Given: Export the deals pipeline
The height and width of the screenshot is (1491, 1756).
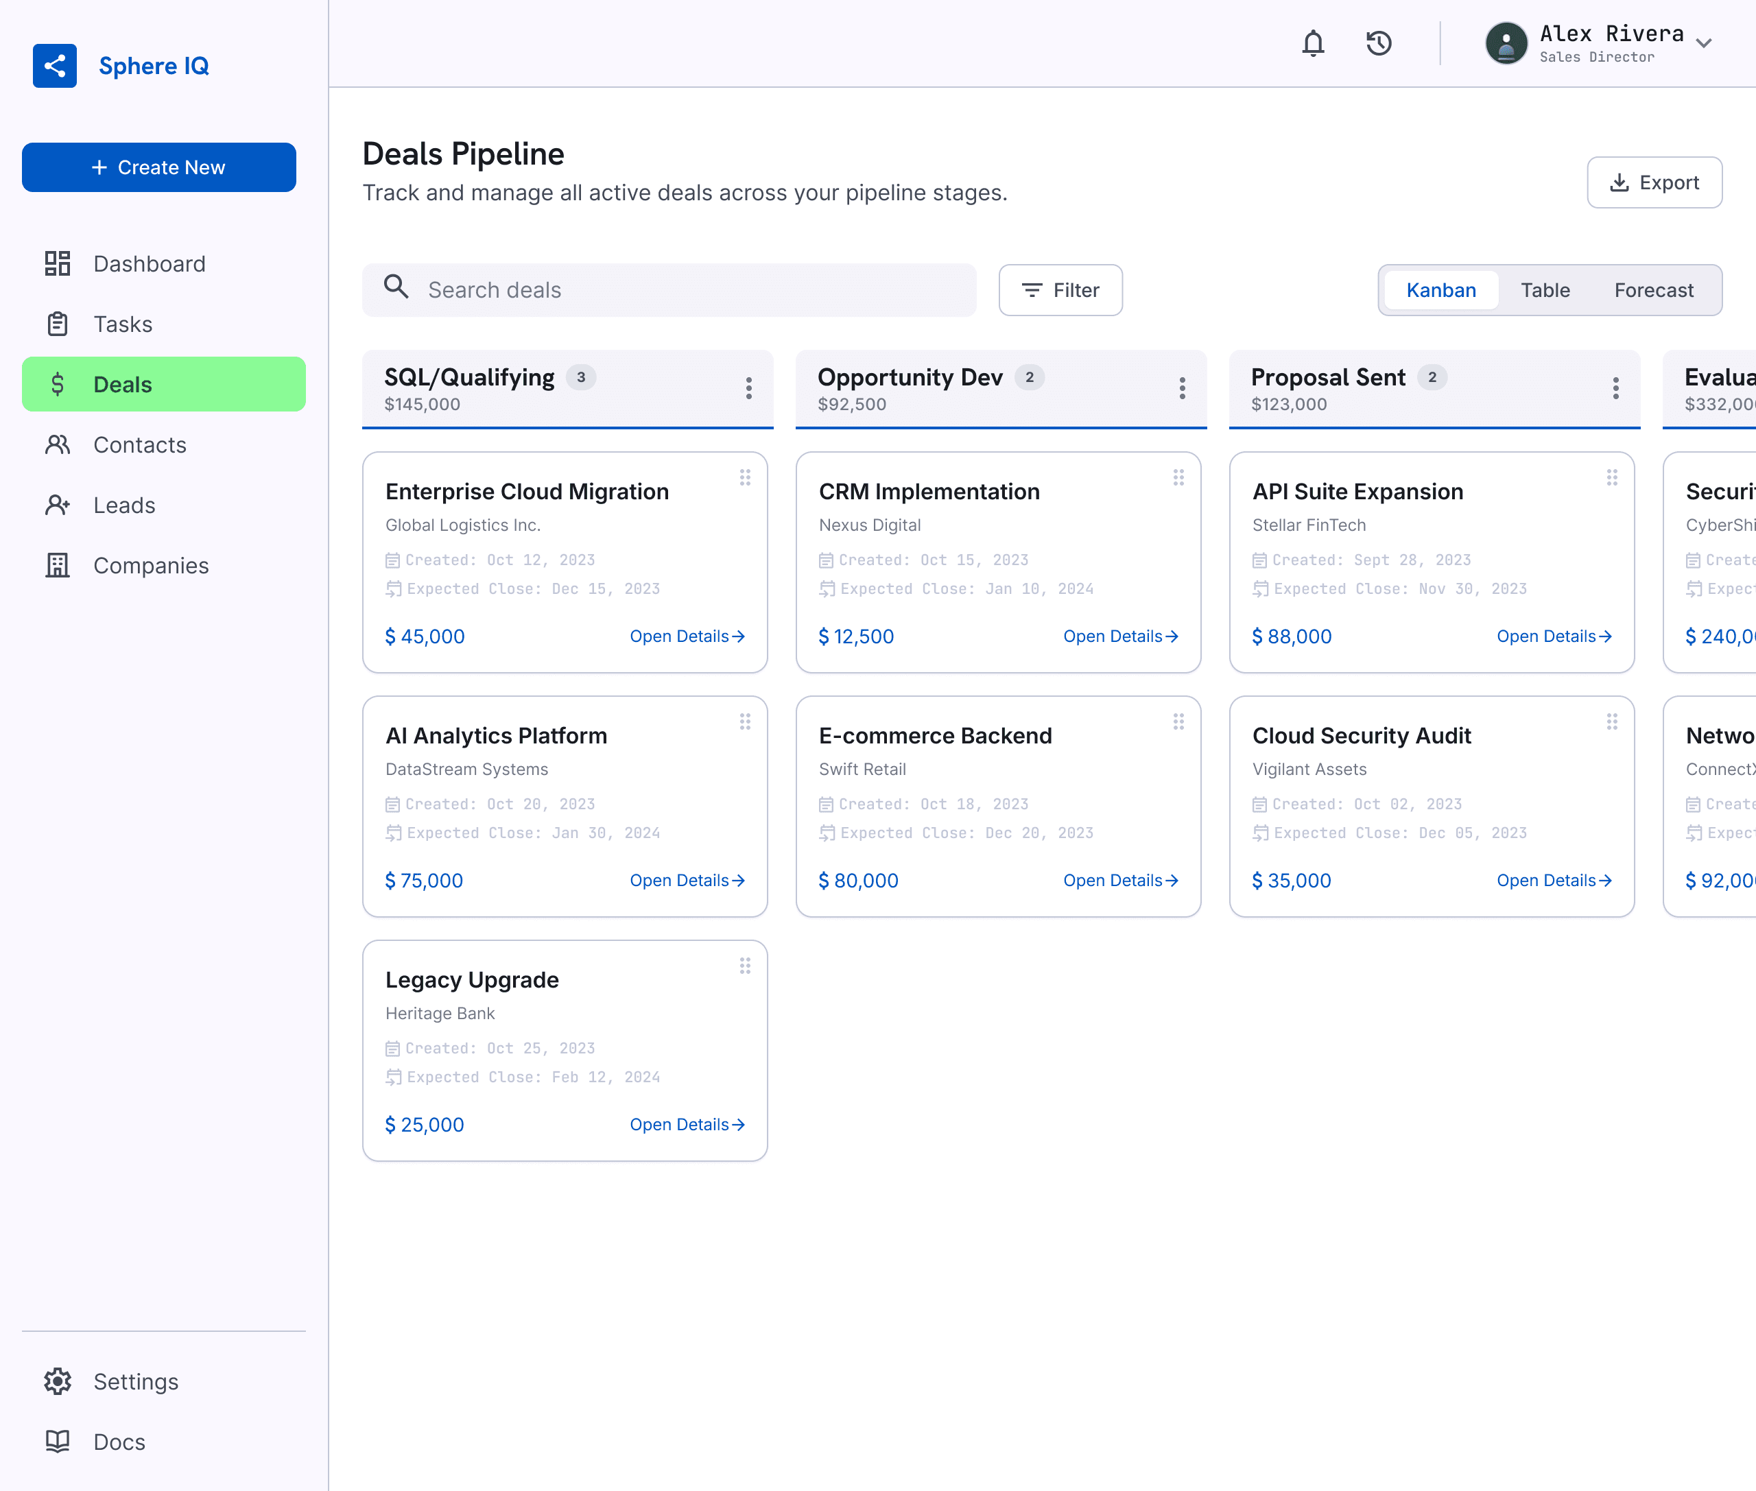Looking at the screenshot, I should (x=1654, y=182).
